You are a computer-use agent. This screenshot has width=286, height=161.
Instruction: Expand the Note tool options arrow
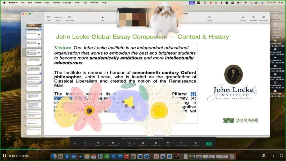click(x=135, y=144)
